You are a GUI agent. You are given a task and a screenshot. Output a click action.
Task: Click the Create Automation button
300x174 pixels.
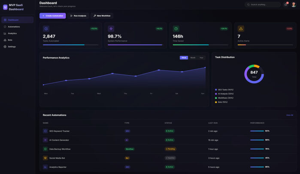[x=52, y=15]
